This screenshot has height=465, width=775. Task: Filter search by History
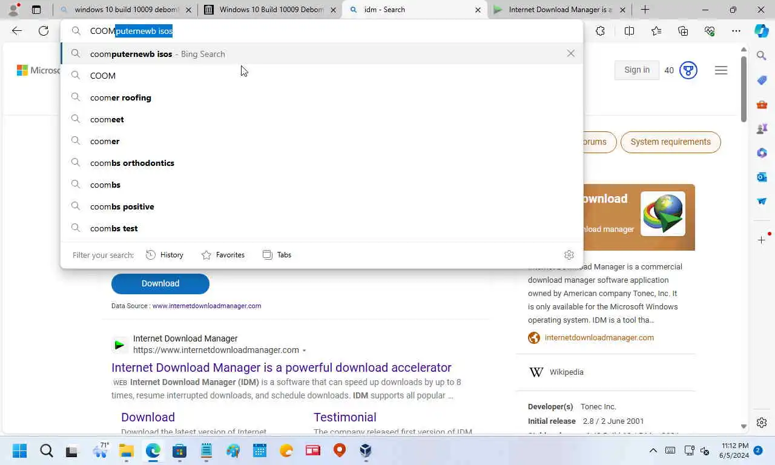pos(165,255)
